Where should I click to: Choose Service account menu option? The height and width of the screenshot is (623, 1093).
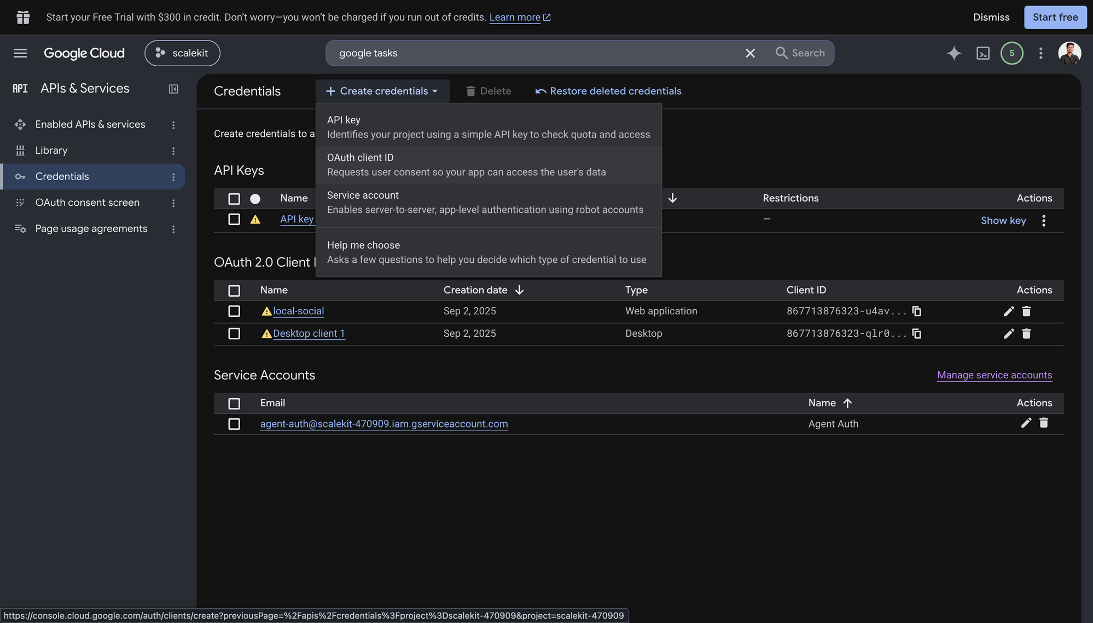click(489, 203)
